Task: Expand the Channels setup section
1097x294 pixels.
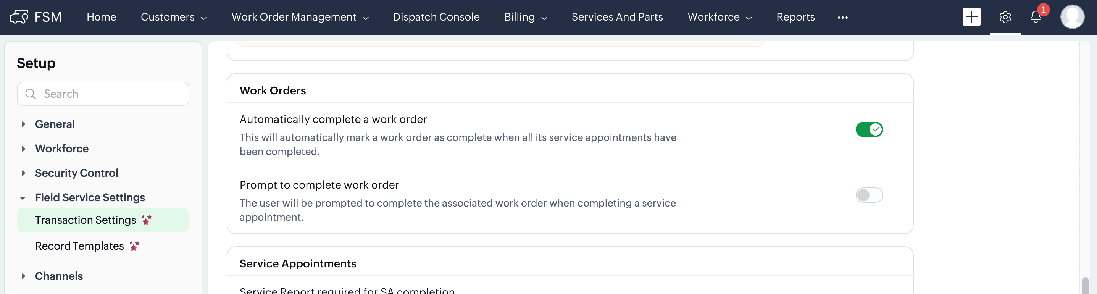Action: click(23, 276)
